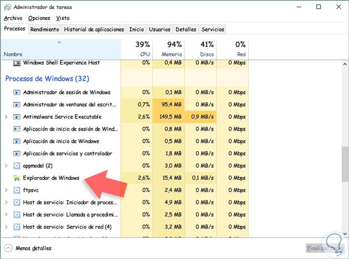The image size is (349, 259).
Task: Click the Menos detalles link
Action: (x=33, y=248)
